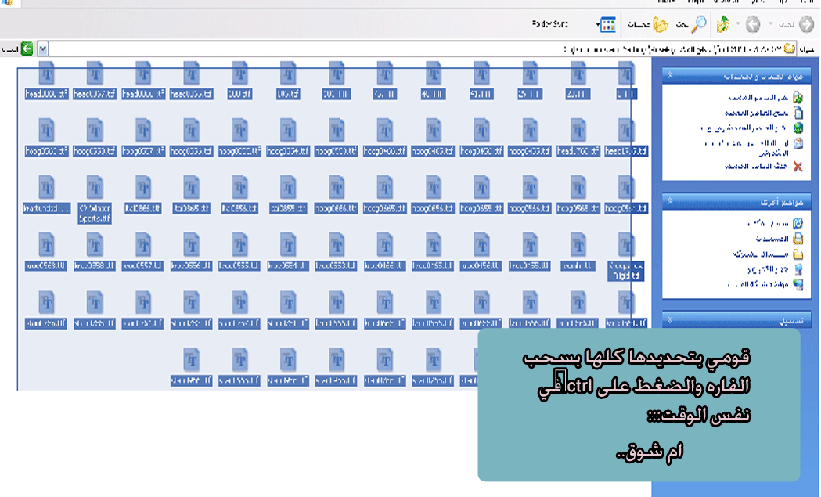The width and height of the screenshot is (821, 497).
Task: Open the Shared Documents folder link
Action: (798, 254)
